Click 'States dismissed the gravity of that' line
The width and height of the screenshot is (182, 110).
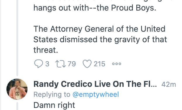coord(100,40)
